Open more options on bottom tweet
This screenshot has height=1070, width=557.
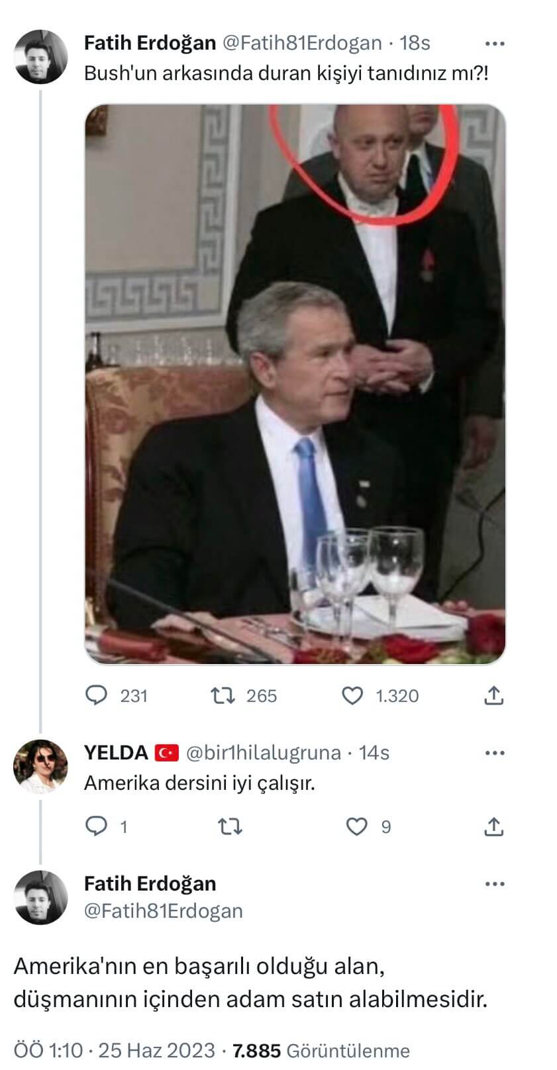pyautogui.click(x=495, y=884)
